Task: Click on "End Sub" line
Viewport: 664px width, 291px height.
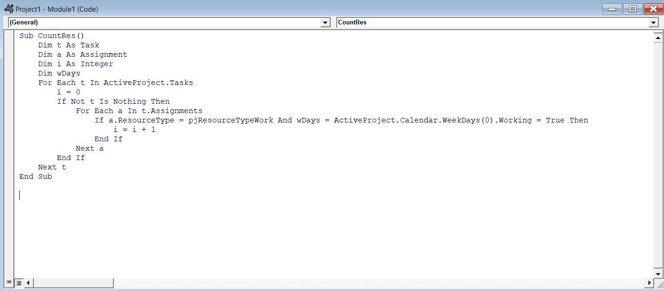Action: tap(36, 176)
